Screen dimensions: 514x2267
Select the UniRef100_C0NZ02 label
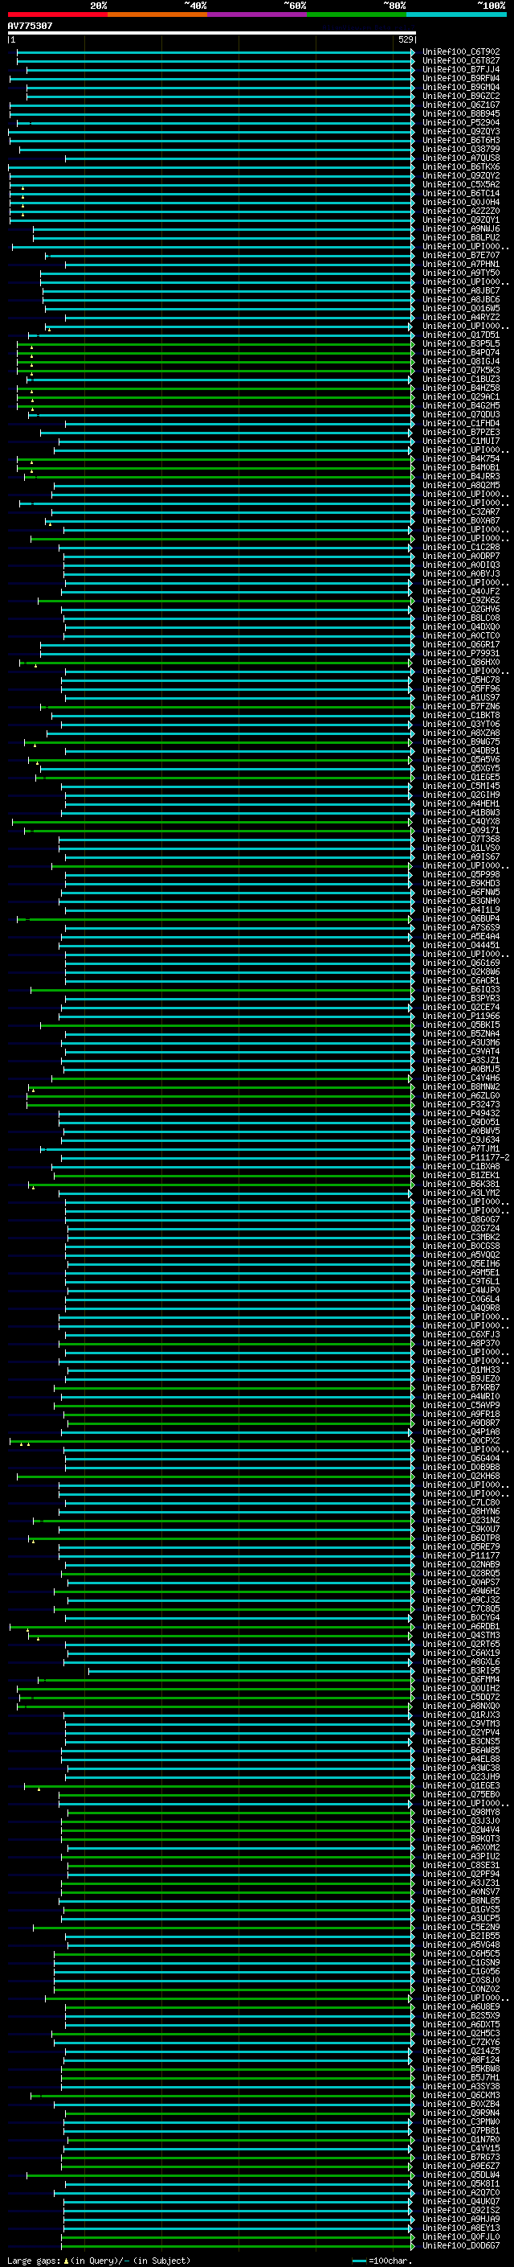coord(460,1989)
